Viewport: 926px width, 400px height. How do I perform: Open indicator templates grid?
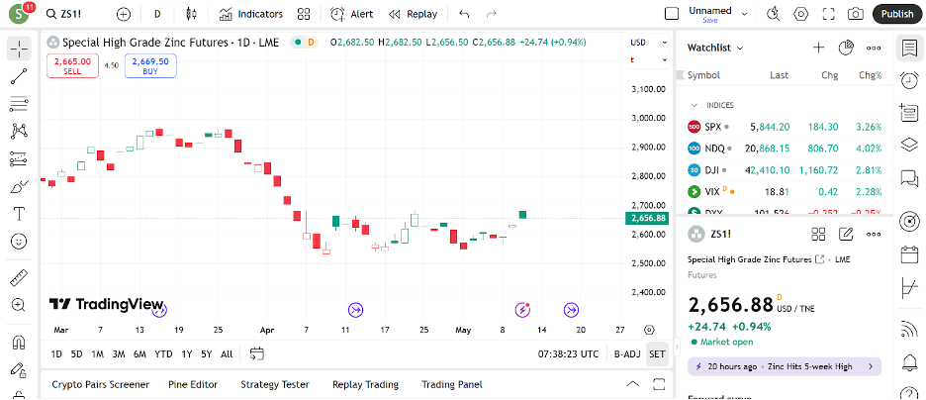coord(304,14)
